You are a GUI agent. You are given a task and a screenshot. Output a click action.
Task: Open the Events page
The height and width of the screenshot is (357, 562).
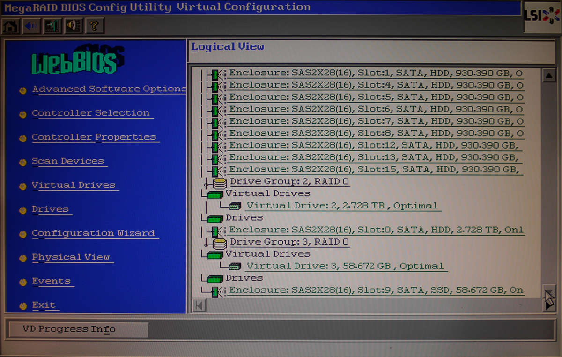(52, 281)
